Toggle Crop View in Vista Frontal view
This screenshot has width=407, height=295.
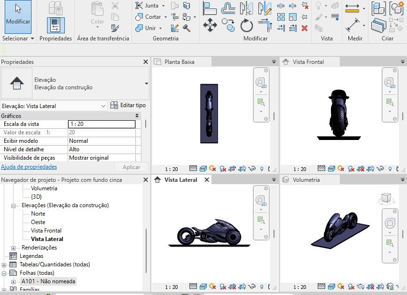coord(361,169)
